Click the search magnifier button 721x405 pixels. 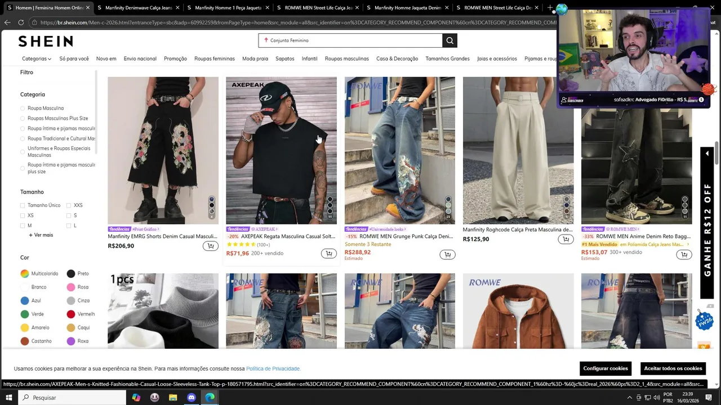click(449, 40)
